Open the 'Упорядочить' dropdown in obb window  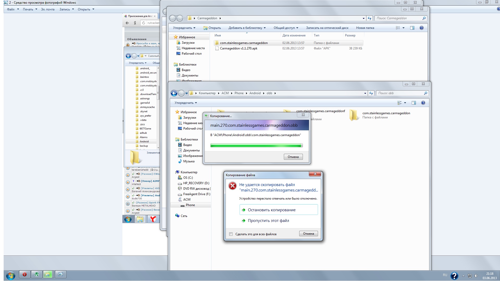(185, 103)
